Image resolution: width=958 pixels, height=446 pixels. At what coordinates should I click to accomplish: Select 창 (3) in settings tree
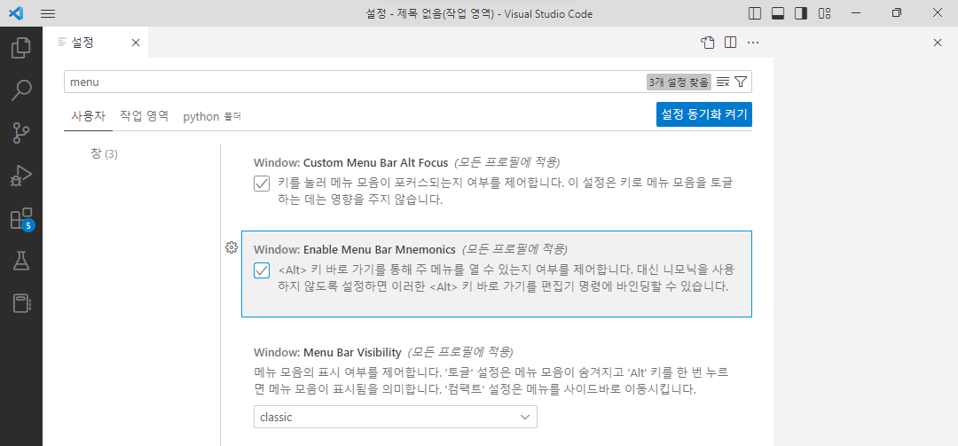pos(104,154)
